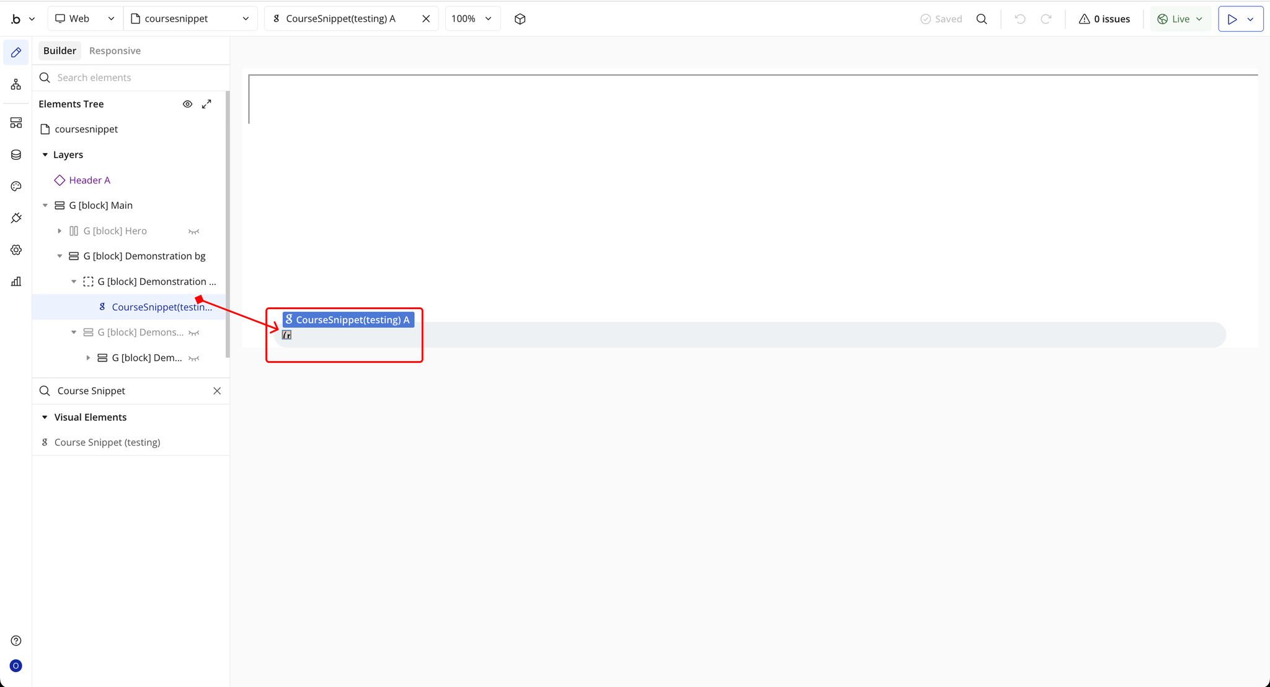Click the top bar search magnifier icon
The image size is (1270, 687).
982,19
